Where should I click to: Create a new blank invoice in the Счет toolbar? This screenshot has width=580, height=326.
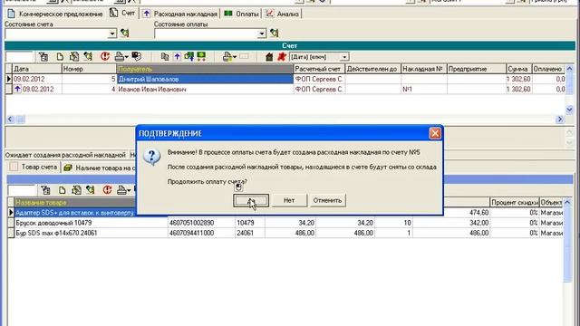(x=60, y=56)
